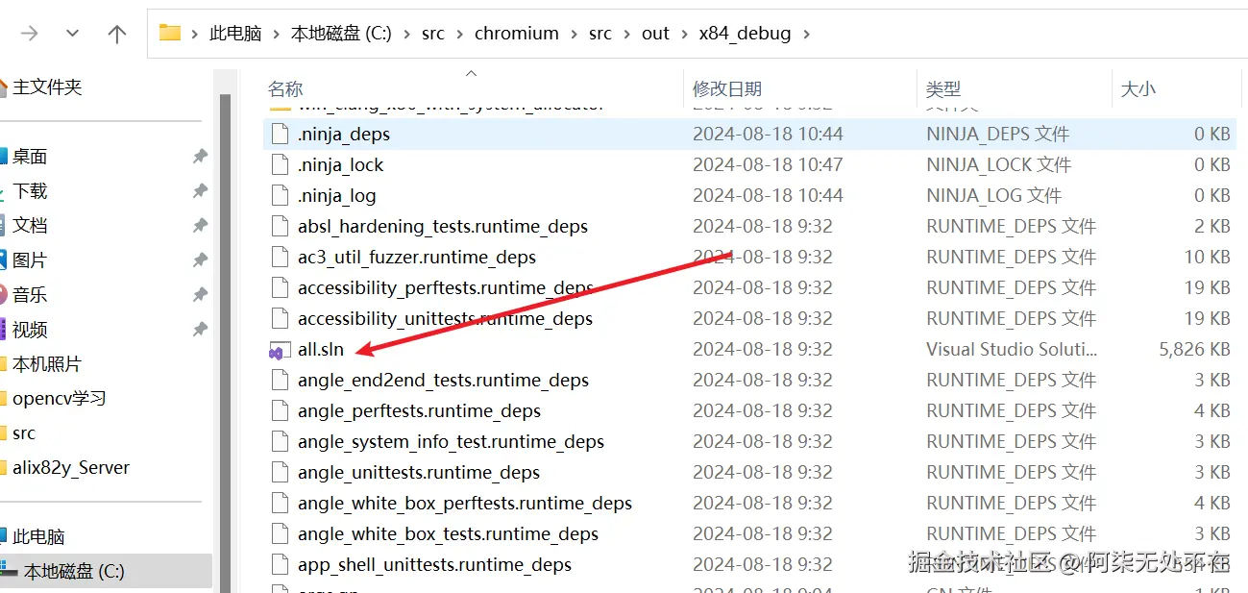Screen dimensions: 1248x593
Task: Open 本机照片 folder in sidebar
Action: [46, 364]
